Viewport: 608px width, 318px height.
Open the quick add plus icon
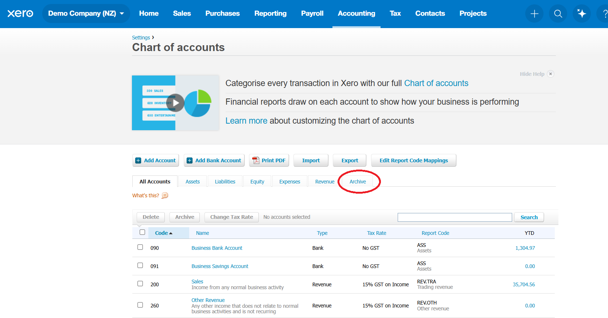(x=534, y=14)
